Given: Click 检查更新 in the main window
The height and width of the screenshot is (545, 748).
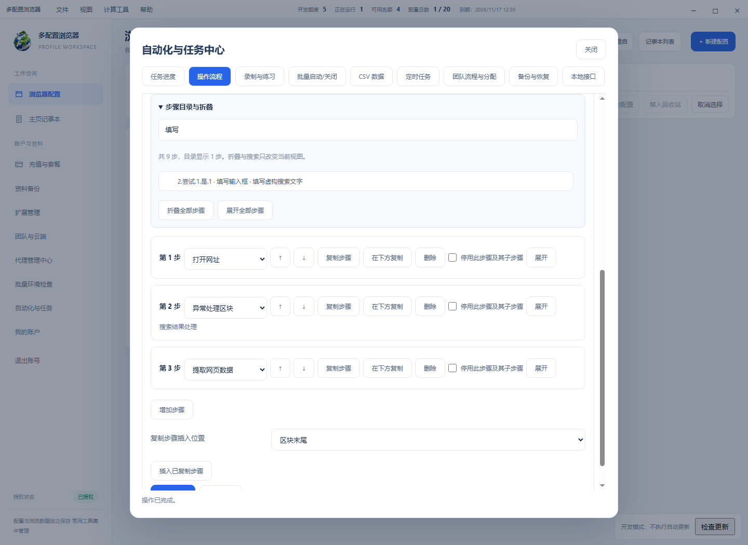Looking at the screenshot, I should pos(715,526).
